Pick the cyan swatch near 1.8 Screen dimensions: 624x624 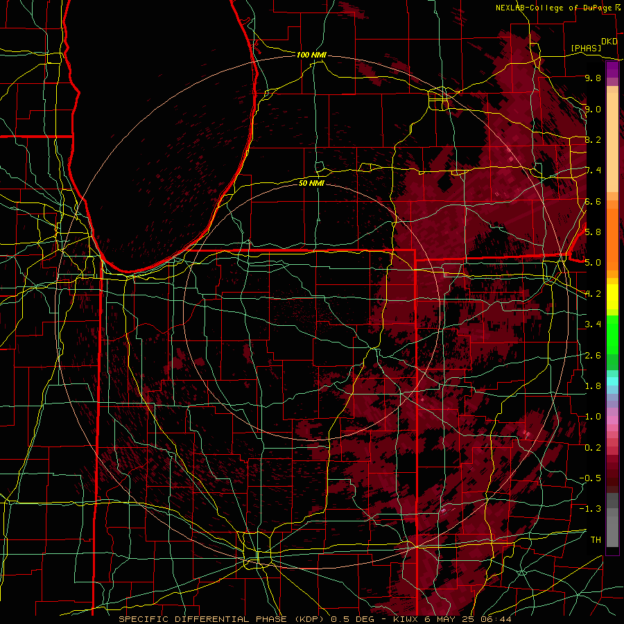pyautogui.click(x=612, y=381)
